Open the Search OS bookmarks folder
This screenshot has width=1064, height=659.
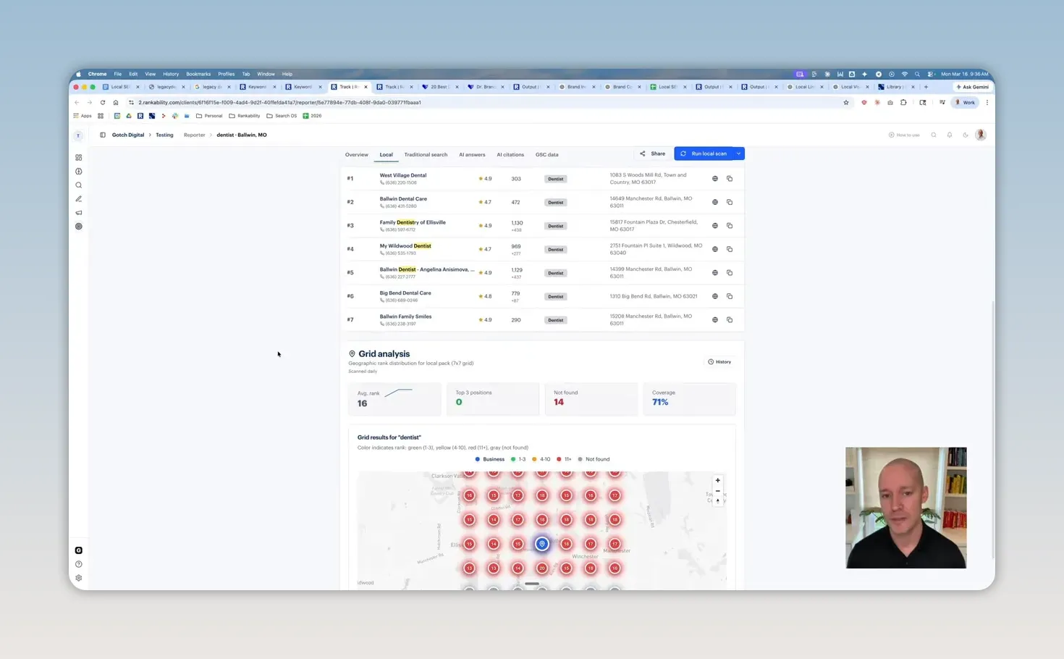pyautogui.click(x=282, y=116)
